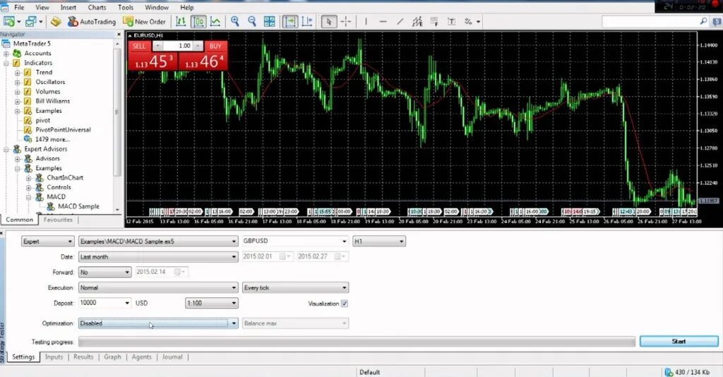Open the Charts menu

point(97,7)
